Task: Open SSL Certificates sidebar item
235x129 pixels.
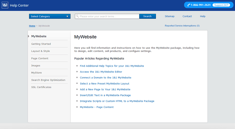Action: pos(41,87)
